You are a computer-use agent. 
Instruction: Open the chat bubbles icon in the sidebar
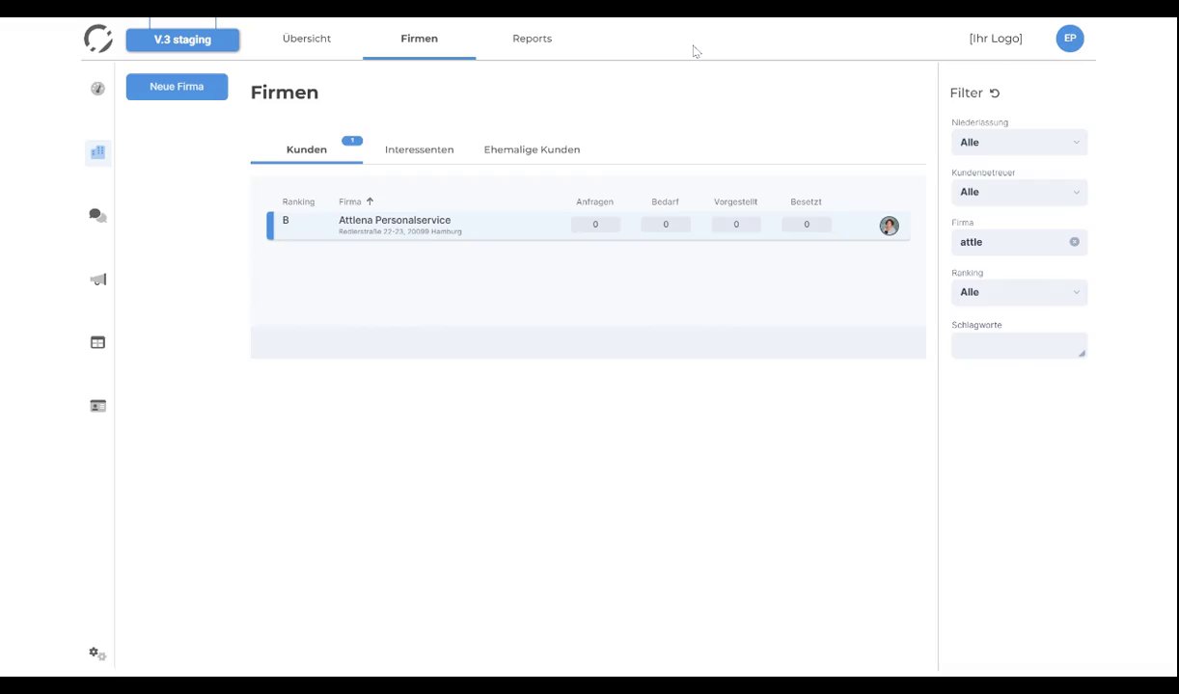click(x=97, y=216)
